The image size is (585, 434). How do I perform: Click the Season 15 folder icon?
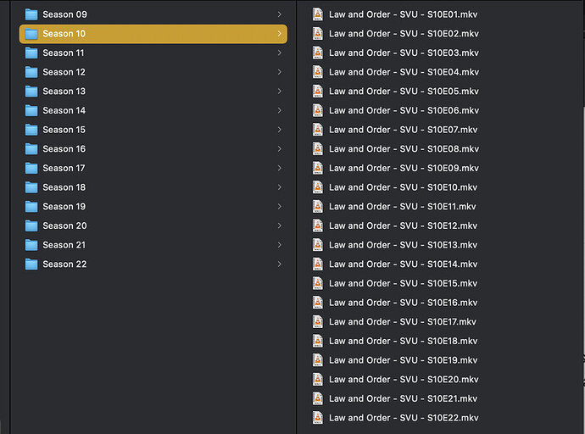(x=31, y=130)
